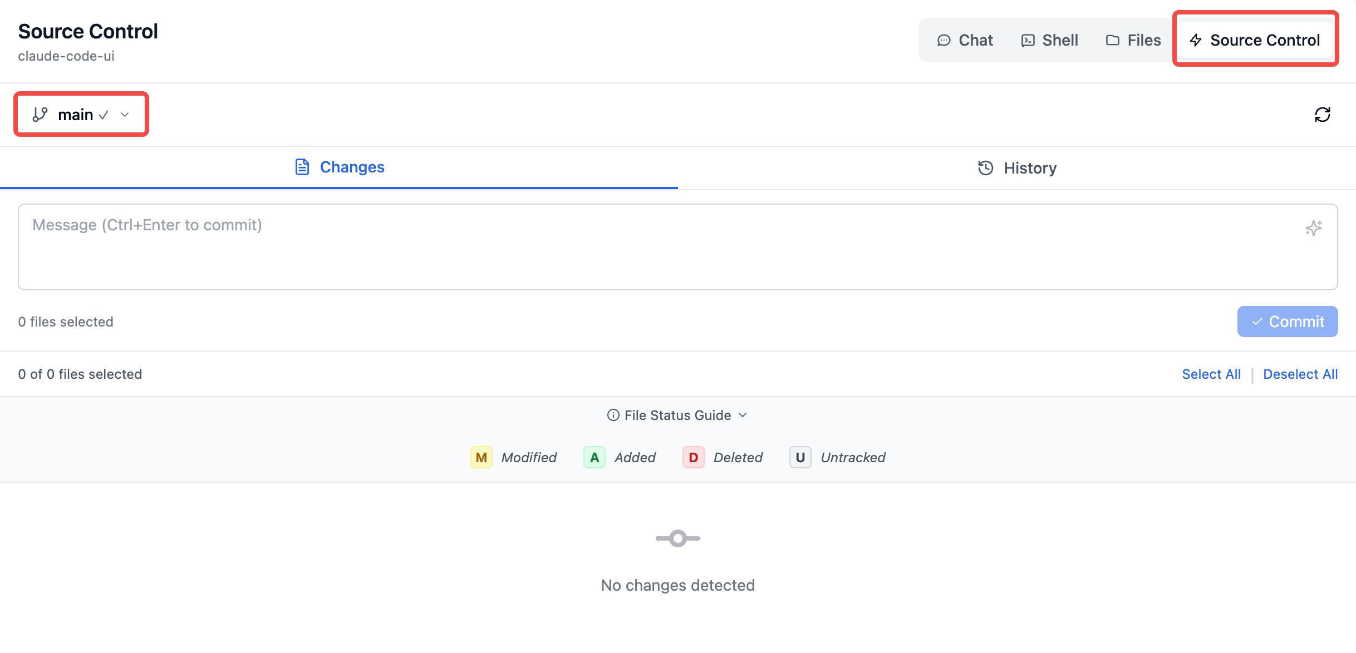This screenshot has height=653, width=1356.
Task: Click the Deleted D status badge
Action: coord(693,457)
